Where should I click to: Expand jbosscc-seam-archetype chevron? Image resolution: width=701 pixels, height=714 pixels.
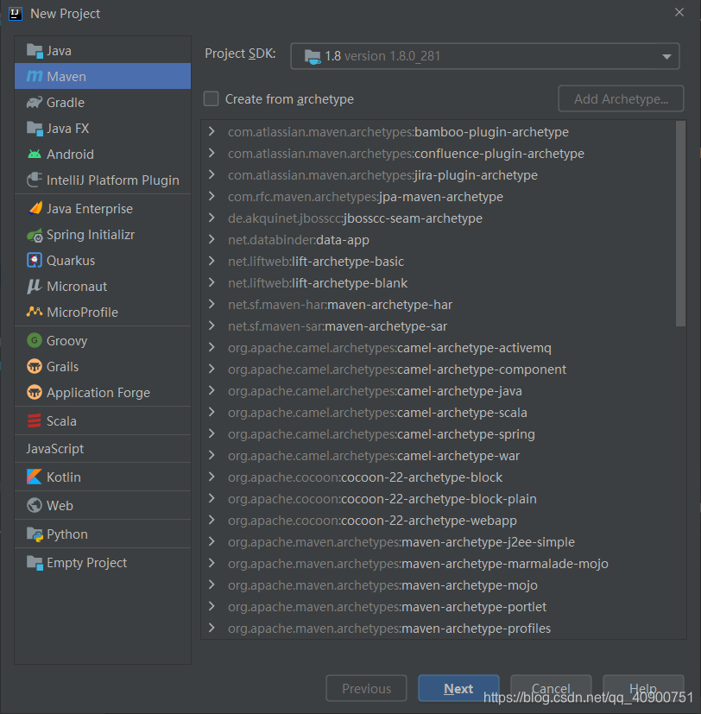(x=212, y=218)
